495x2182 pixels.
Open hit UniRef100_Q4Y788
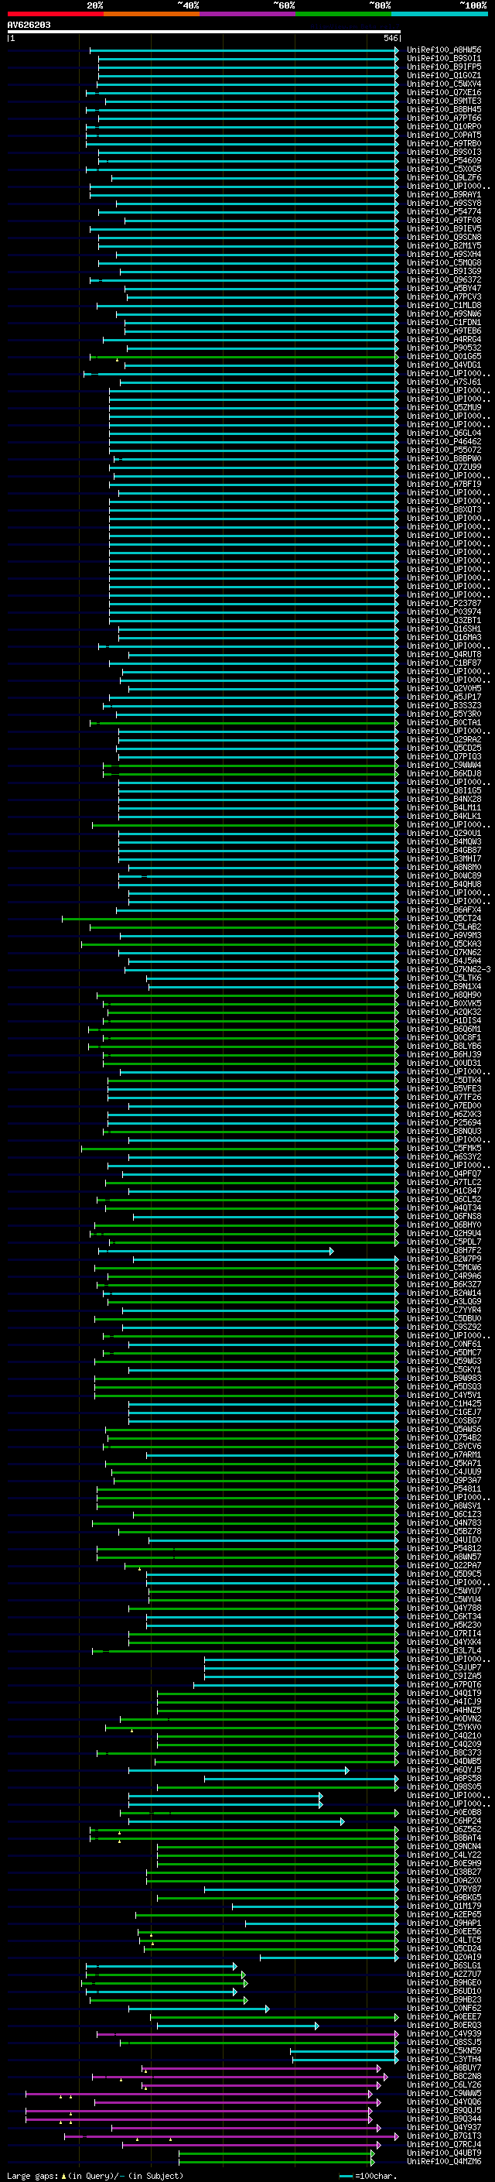pos(444,1608)
